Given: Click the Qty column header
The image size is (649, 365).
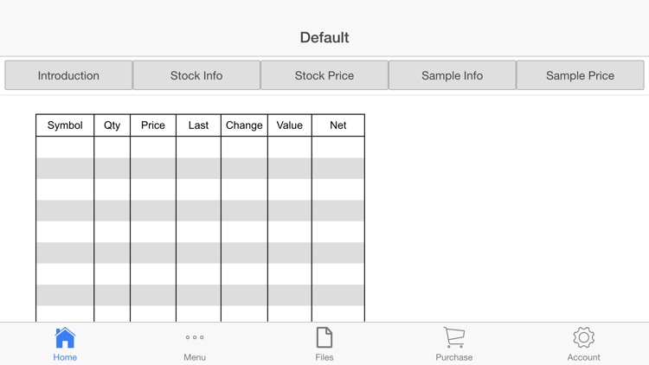Looking at the screenshot, I should (112, 125).
